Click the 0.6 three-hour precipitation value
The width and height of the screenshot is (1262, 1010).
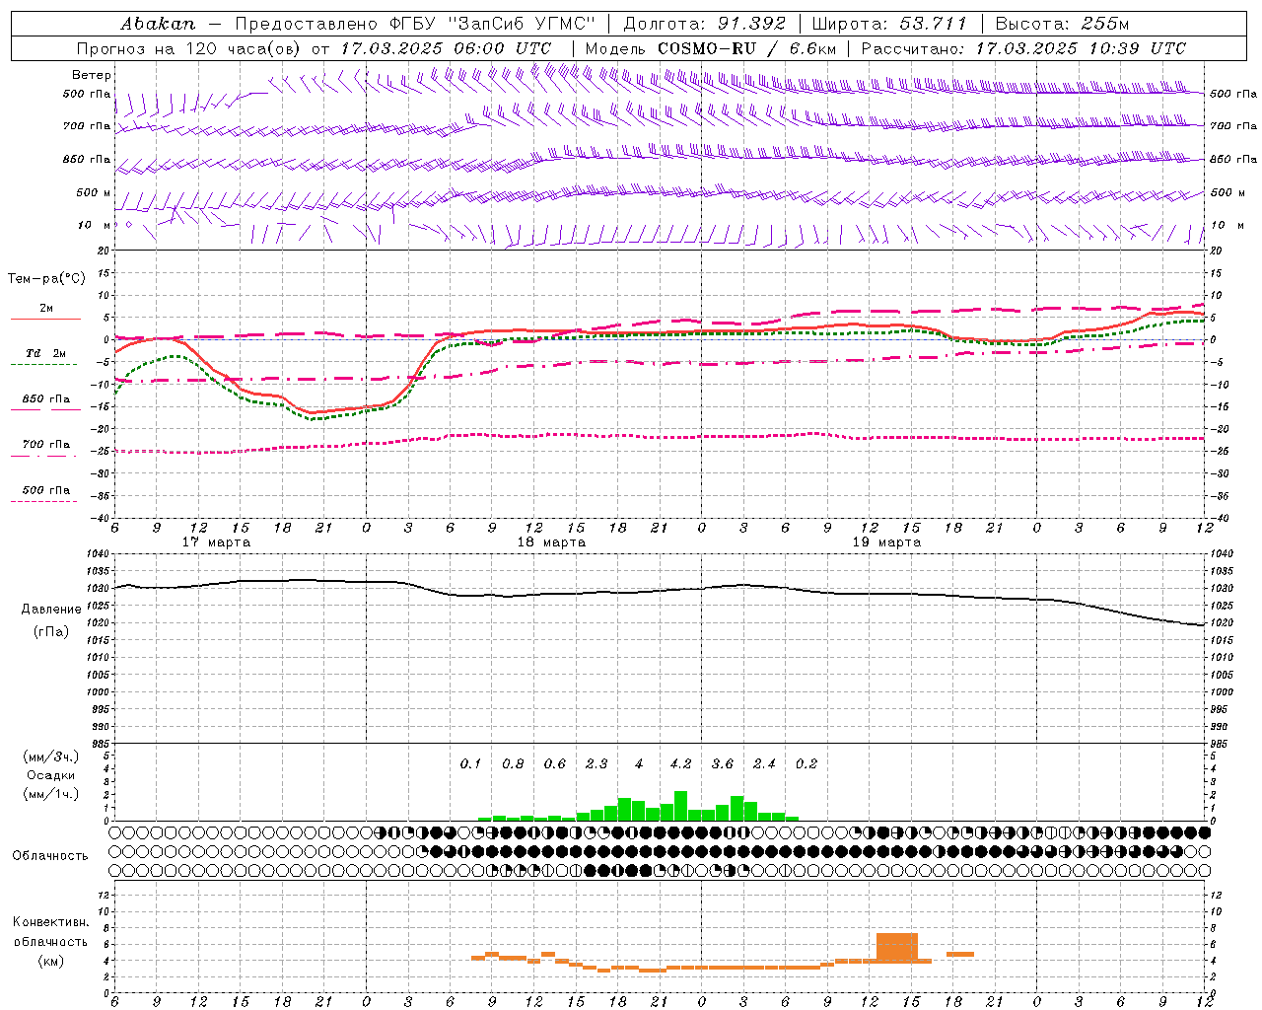tap(555, 764)
